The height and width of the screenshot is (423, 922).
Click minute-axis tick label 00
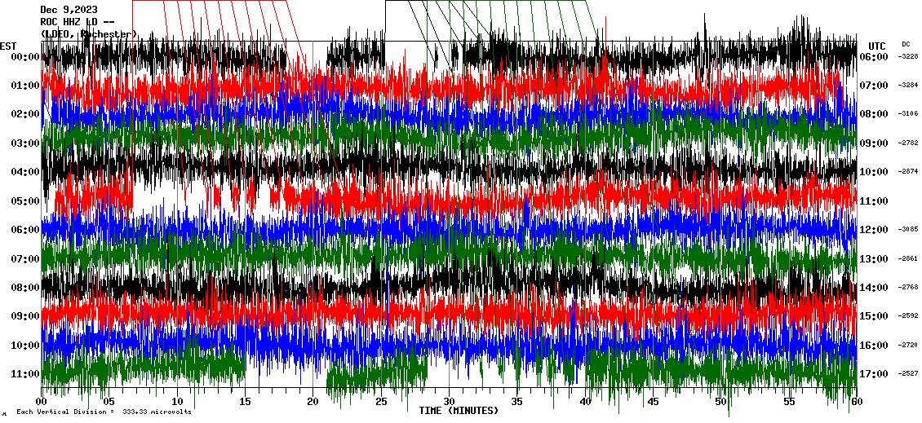coord(42,402)
